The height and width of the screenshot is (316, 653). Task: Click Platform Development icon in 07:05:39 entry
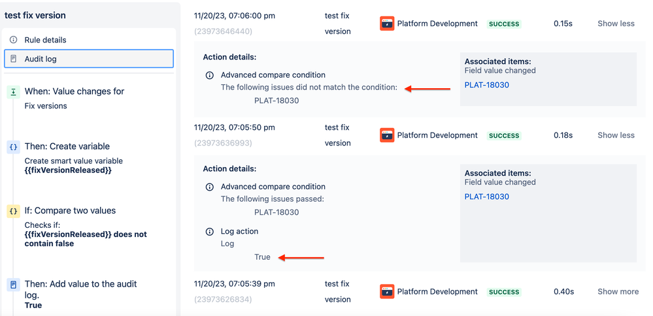pos(387,291)
